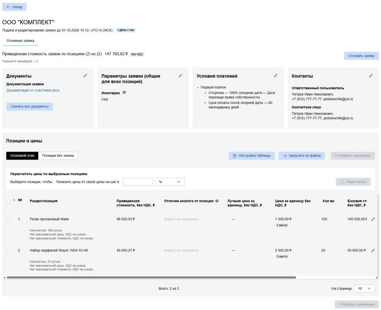Click the Раздел/позиция column header
Image resolution: width=381 pixels, height=310 pixels.
pyautogui.click(x=43, y=201)
